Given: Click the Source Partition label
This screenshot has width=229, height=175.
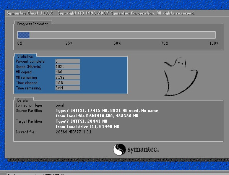Looking at the screenshot, I should tap(29, 111).
